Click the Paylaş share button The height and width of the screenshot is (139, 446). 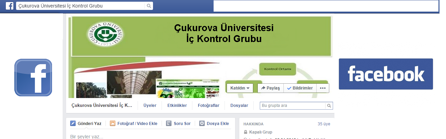coord(270,88)
